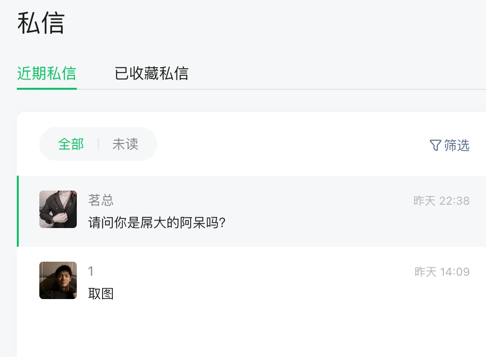486x357 pixels.
Task: Open the 取图 message preview
Action: click(x=101, y=293)
